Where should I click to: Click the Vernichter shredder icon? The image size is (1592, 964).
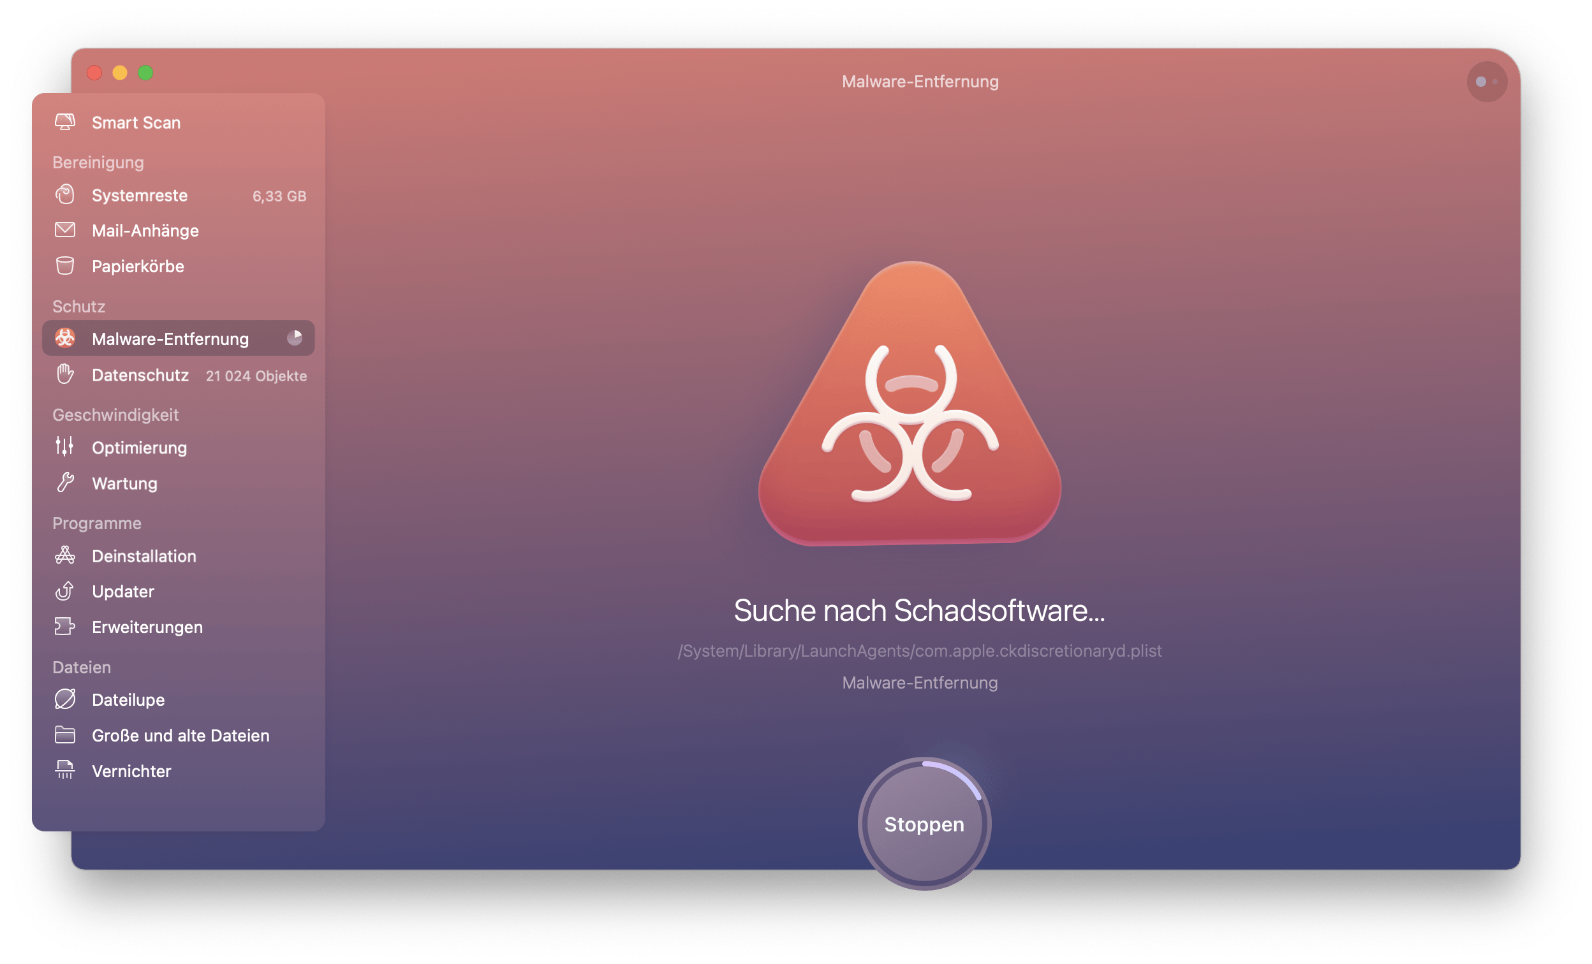(66, 771)
